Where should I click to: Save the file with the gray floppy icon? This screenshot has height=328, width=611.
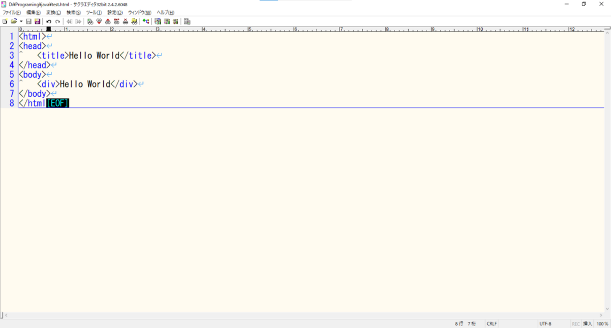pos(29,22)
